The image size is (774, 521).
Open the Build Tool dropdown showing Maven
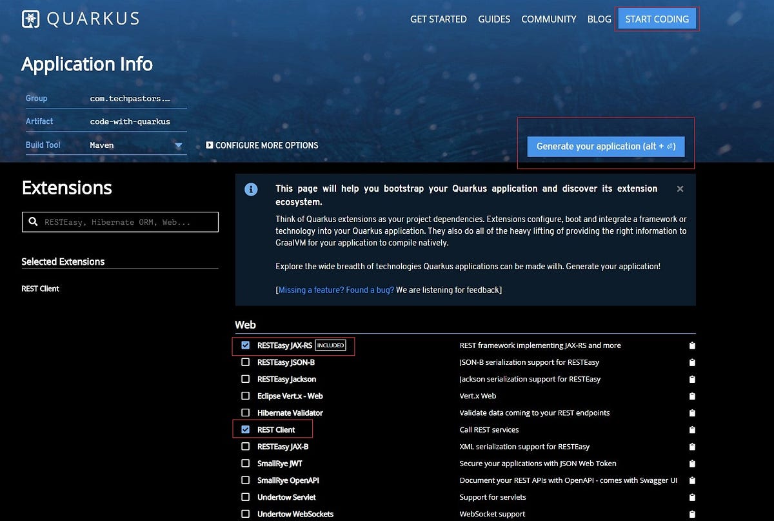[x=177, y=145]
